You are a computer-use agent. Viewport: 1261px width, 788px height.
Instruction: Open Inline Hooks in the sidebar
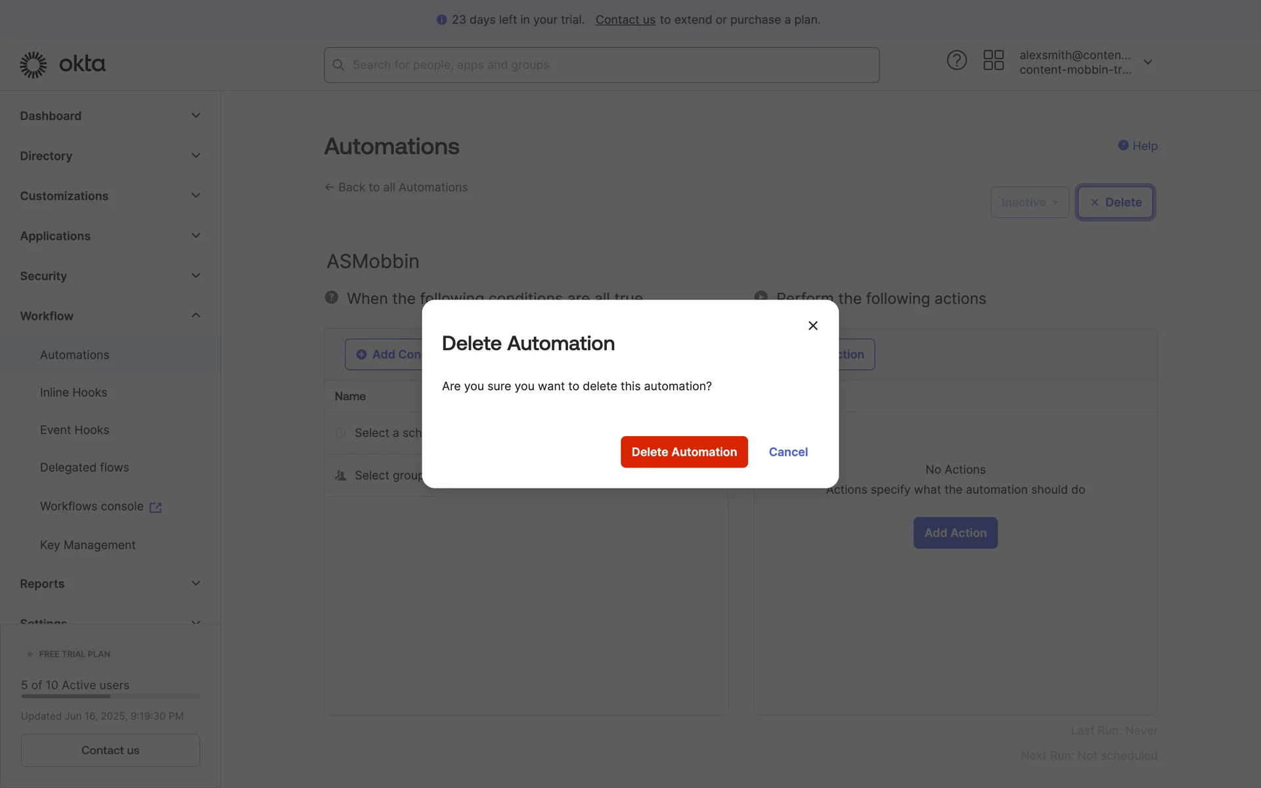tap(74, 393)
